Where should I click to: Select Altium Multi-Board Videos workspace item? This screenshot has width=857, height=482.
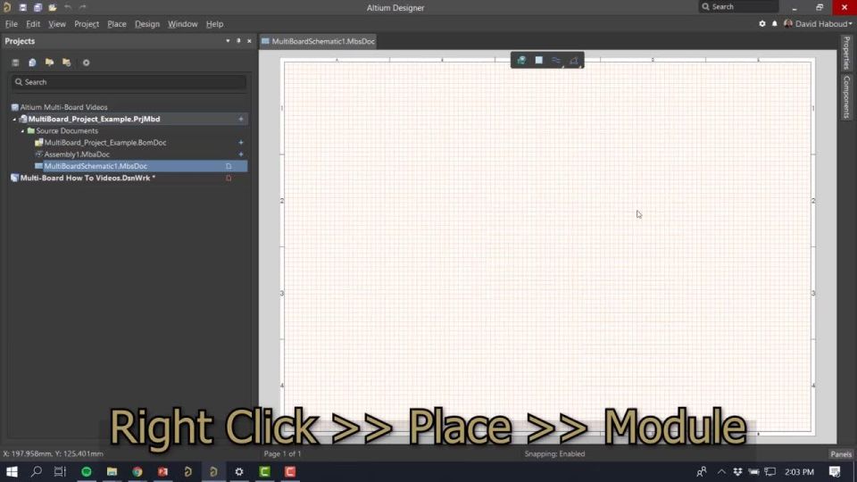63,107
